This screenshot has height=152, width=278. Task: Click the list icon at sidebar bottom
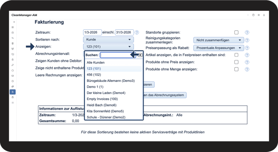click(x=12, y=103)
